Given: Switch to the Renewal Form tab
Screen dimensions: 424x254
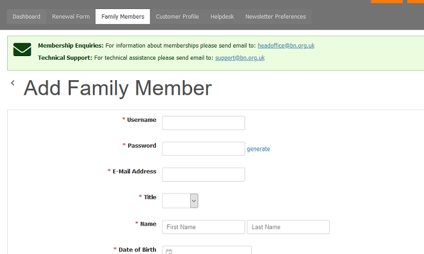Looking at the screenshot, I should 71,17.
